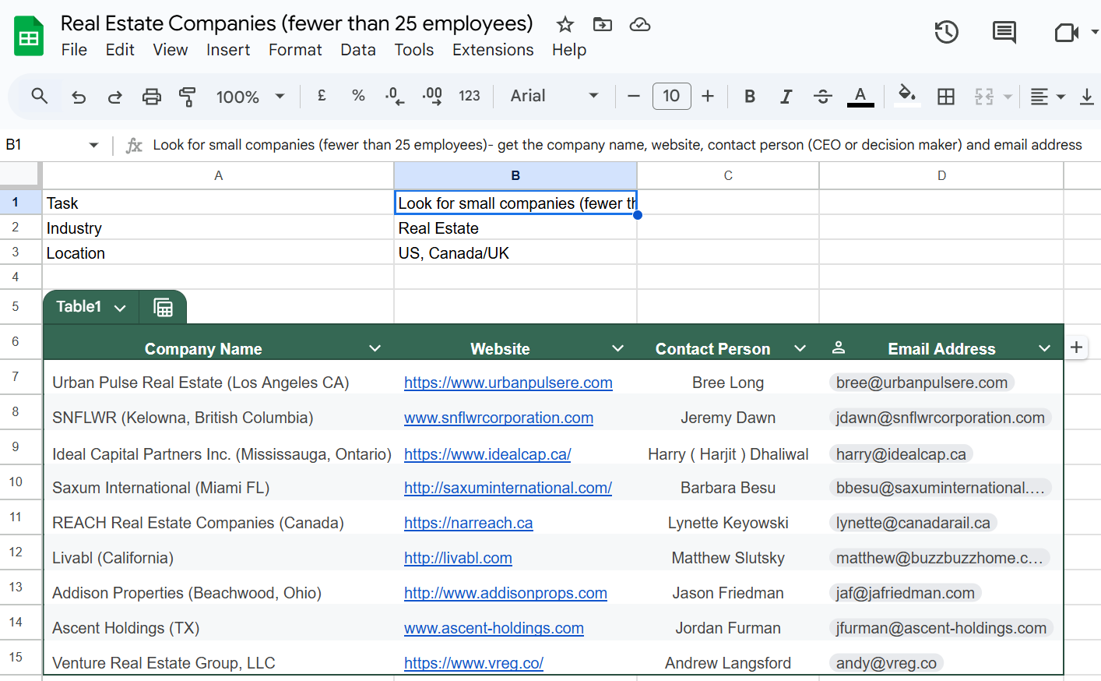Select column C header
Screen dimensions: 1101x681
[x=728, y=175]
